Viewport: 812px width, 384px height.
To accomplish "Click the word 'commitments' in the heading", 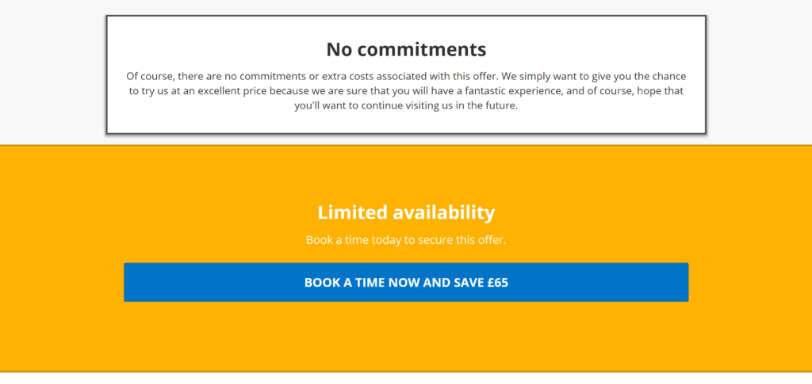I will coord(422,50).
